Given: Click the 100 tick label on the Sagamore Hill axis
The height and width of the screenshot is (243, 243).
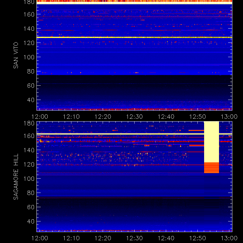Looking at the screenshot, I should coord(29,179).
